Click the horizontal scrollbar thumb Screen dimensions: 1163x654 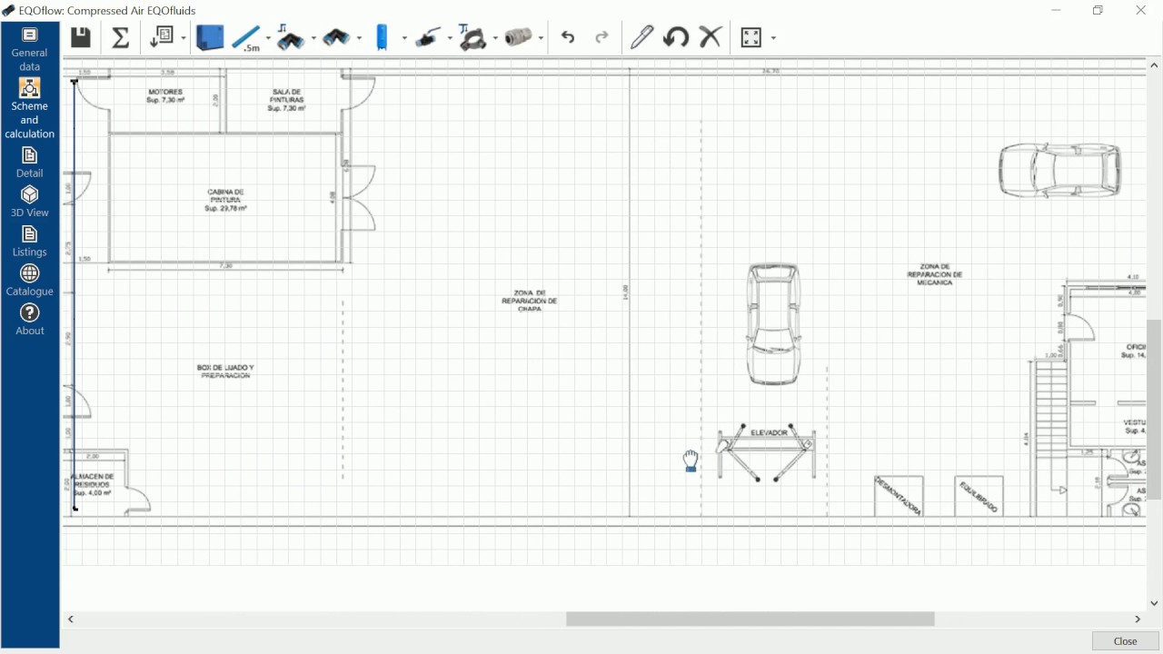tap(750, 619)
